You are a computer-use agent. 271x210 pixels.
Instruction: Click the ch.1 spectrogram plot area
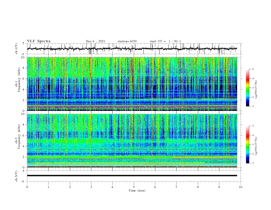132,84
